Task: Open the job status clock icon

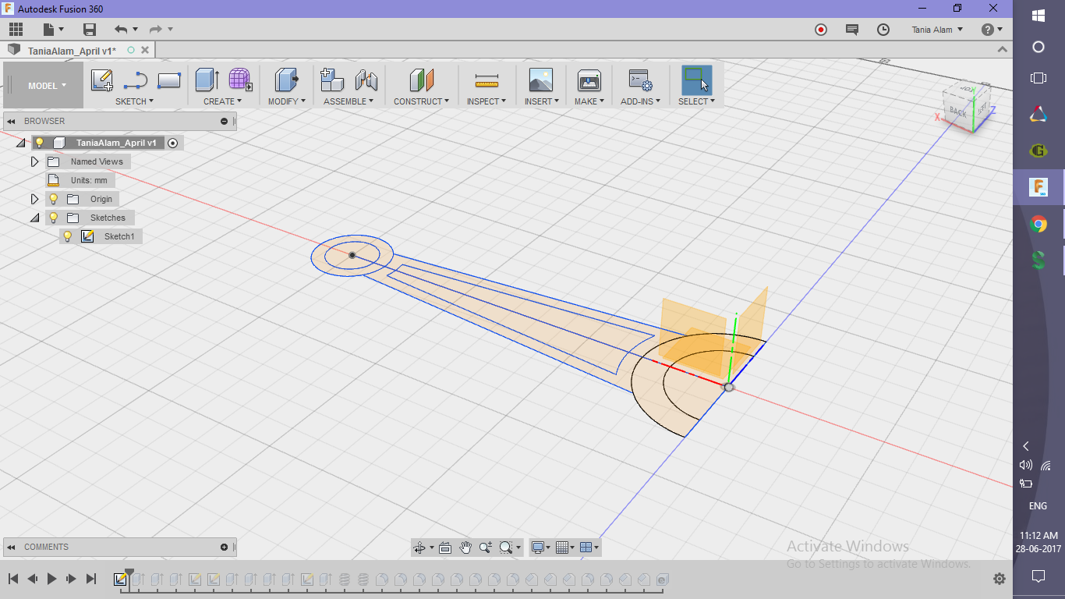Action: click(x=883, y=30)
